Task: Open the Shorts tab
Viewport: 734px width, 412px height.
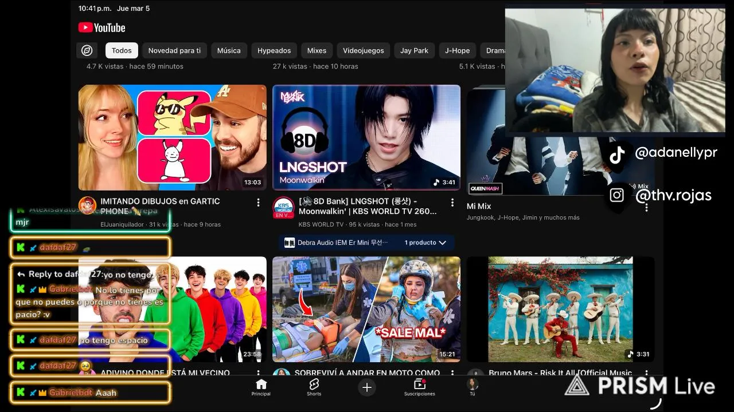Action: [x=314, y=387]
